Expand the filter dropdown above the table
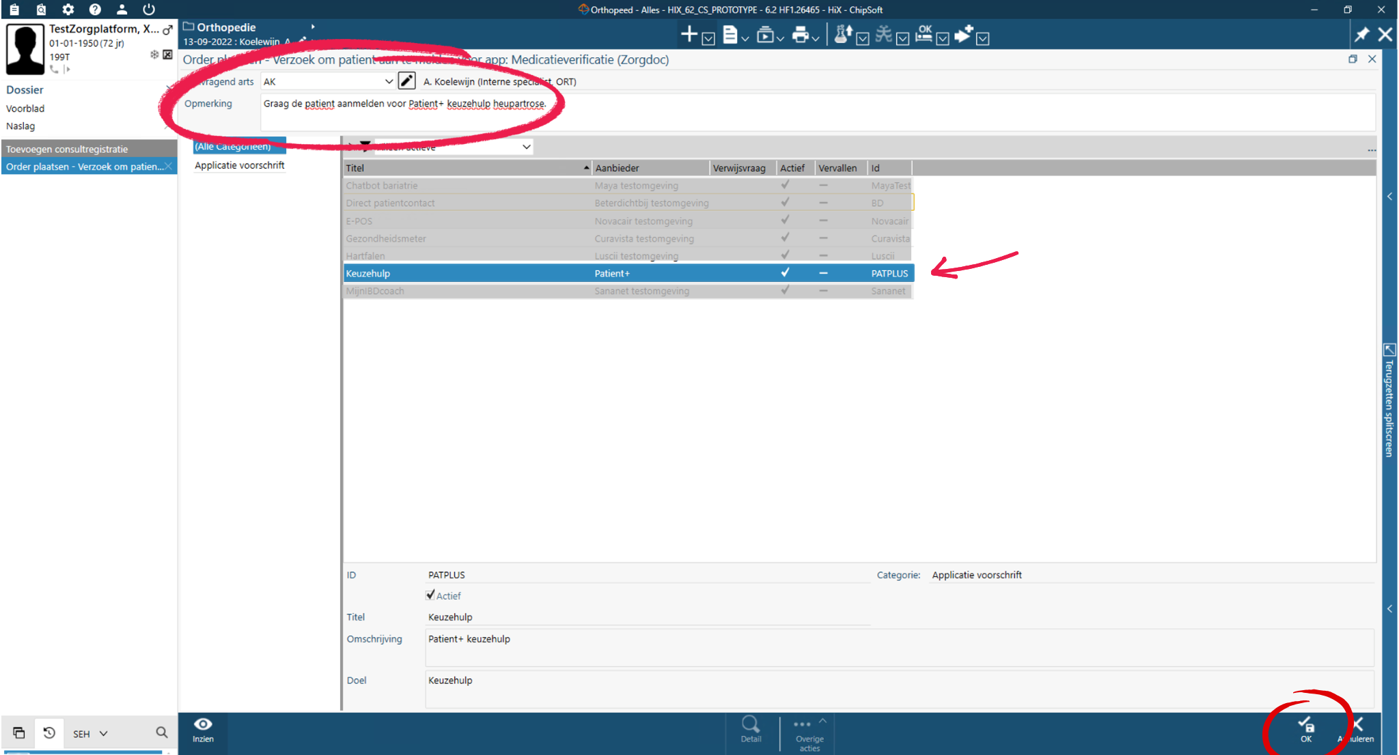This screenshot has width=1399, height=755. pyautogui.click(x=526, y=147)
